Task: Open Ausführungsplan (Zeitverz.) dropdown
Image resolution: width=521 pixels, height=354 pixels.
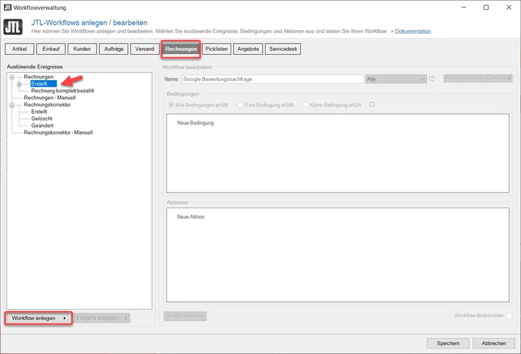Action: coord(478,78)
